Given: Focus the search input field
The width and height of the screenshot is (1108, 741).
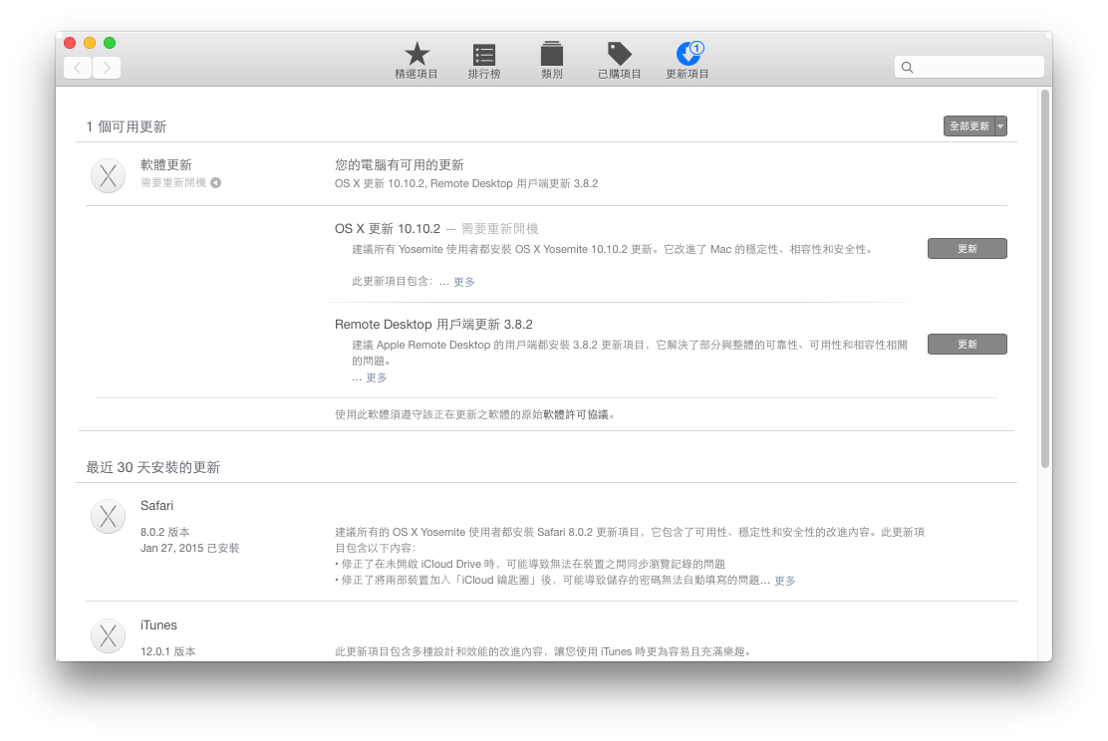Looking at the screenshot, I should point(969,67).
